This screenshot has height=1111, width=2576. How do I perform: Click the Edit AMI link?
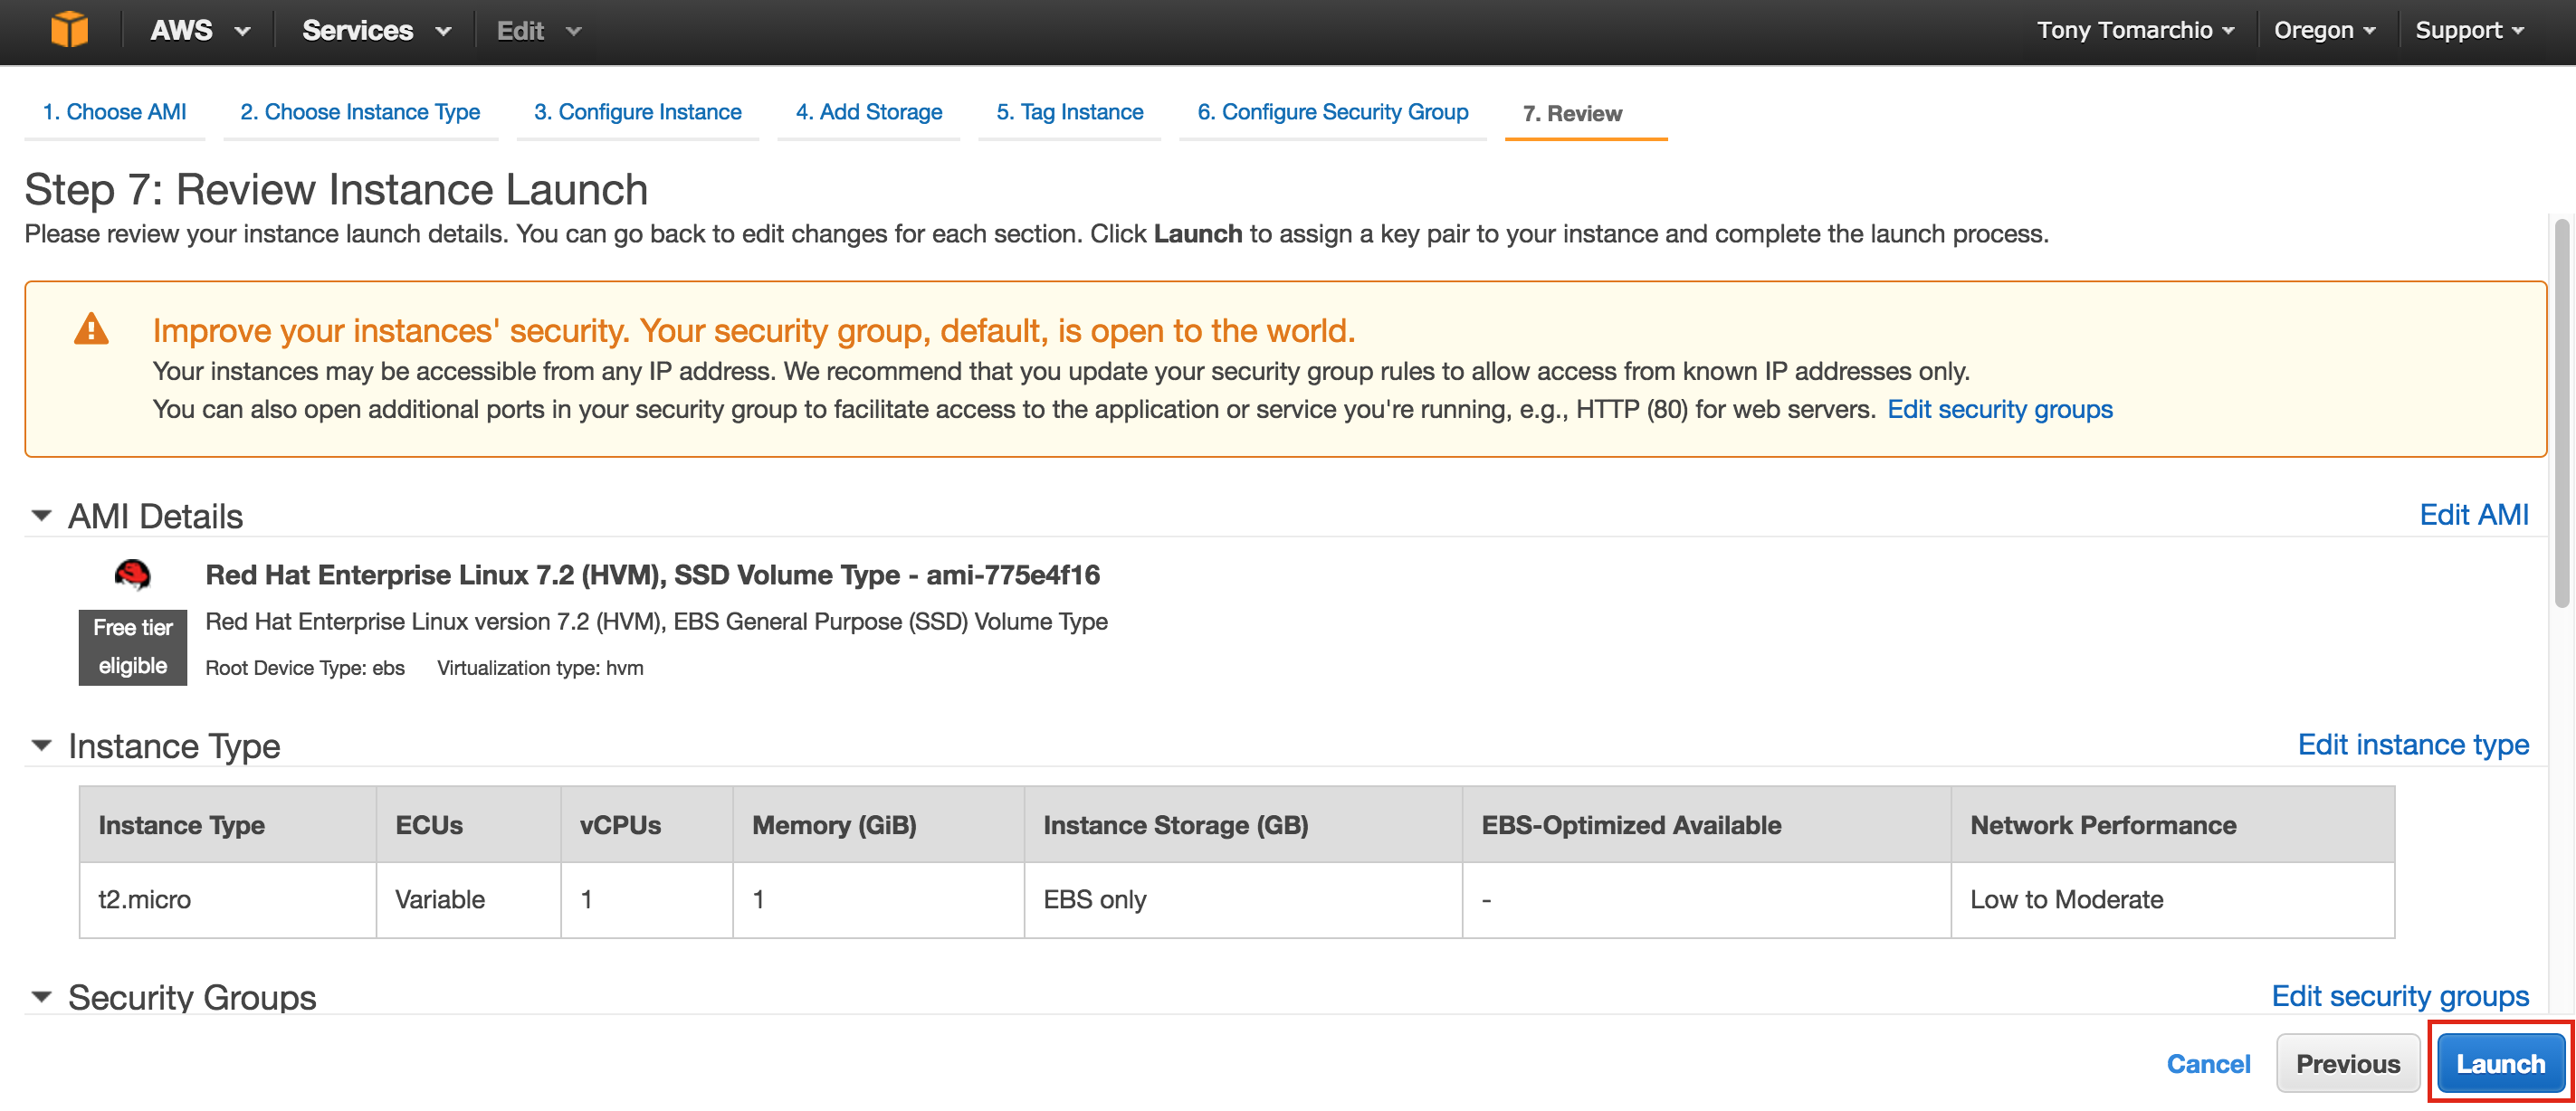click(2473, 515)
